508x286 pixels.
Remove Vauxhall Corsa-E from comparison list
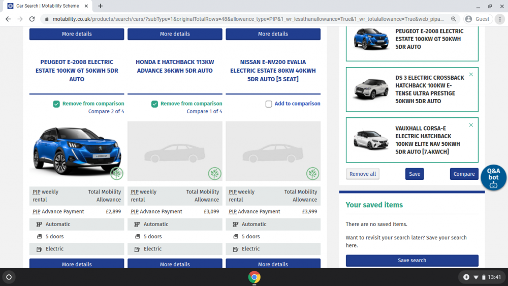pyautogui.click(x=471, y=125)
